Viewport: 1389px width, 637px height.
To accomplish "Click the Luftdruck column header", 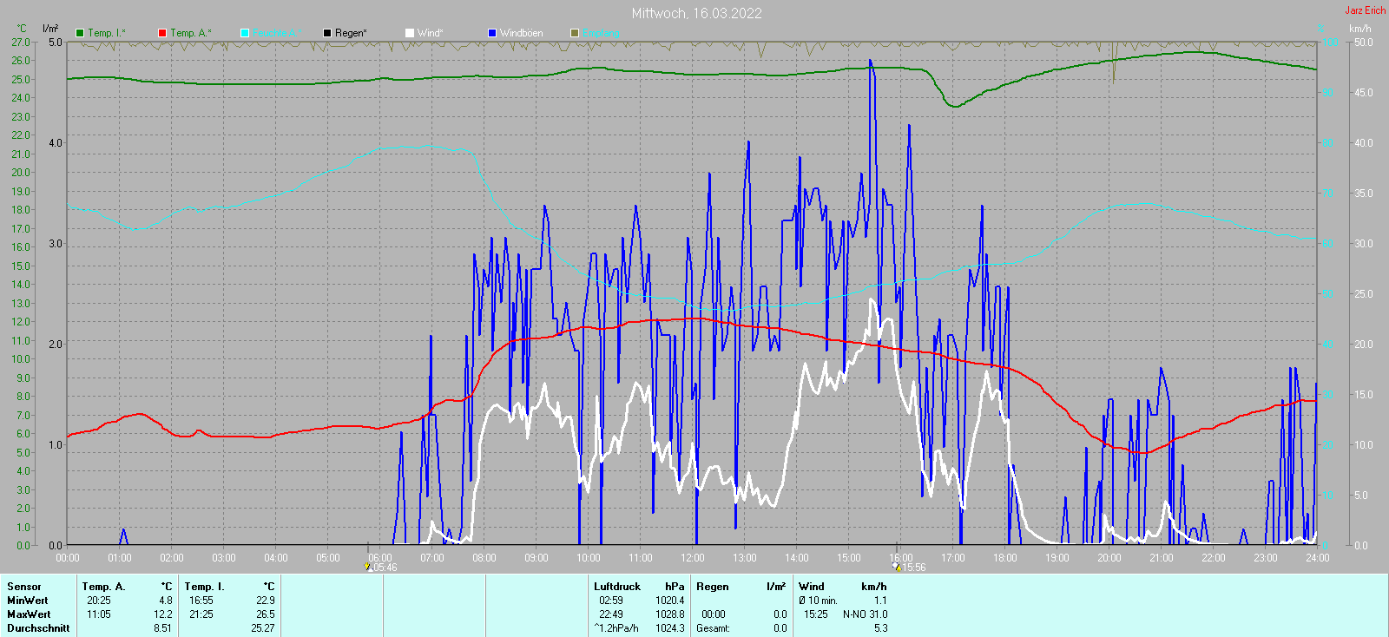I will [x=617, y=587].
